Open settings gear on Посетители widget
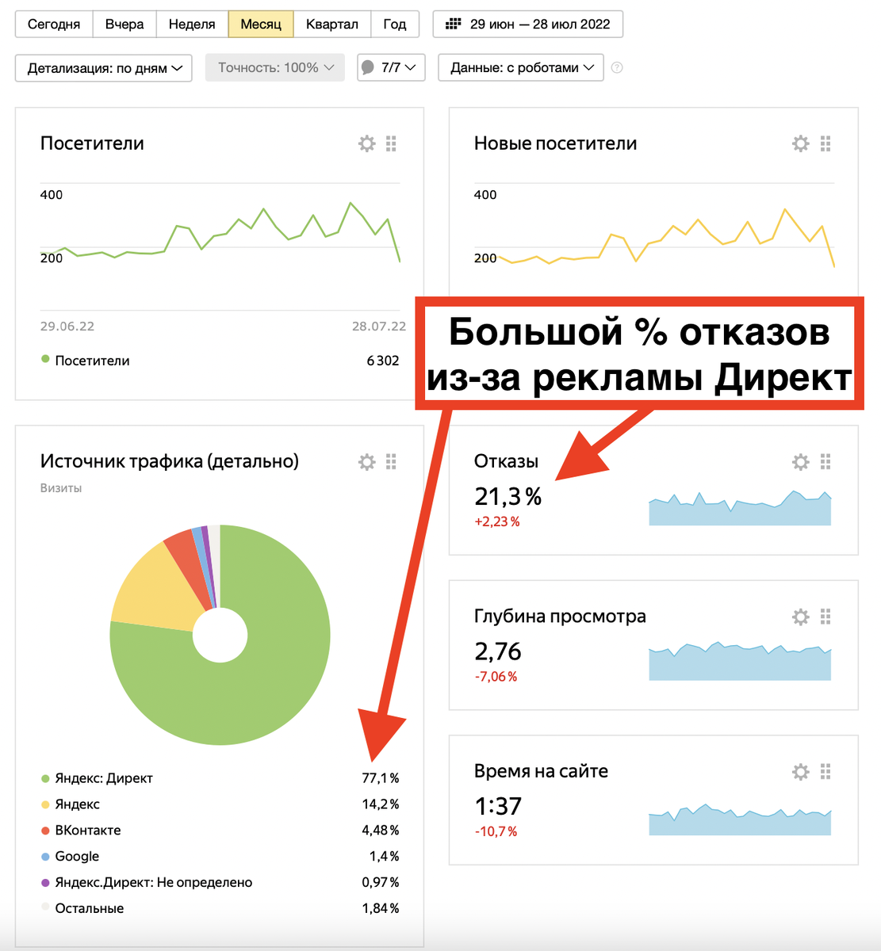The height and width of the screenshot is (951, 881). pyautogui.click(x=366, y=143)
